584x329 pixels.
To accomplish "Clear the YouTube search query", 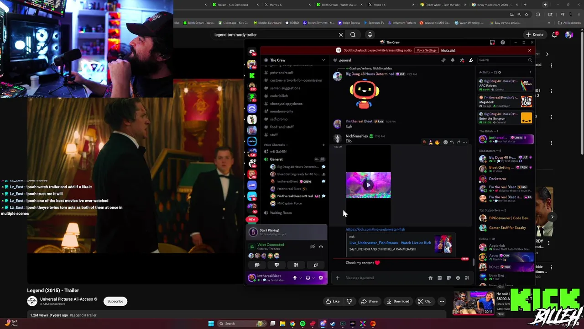I will click(x=341, y=35).
